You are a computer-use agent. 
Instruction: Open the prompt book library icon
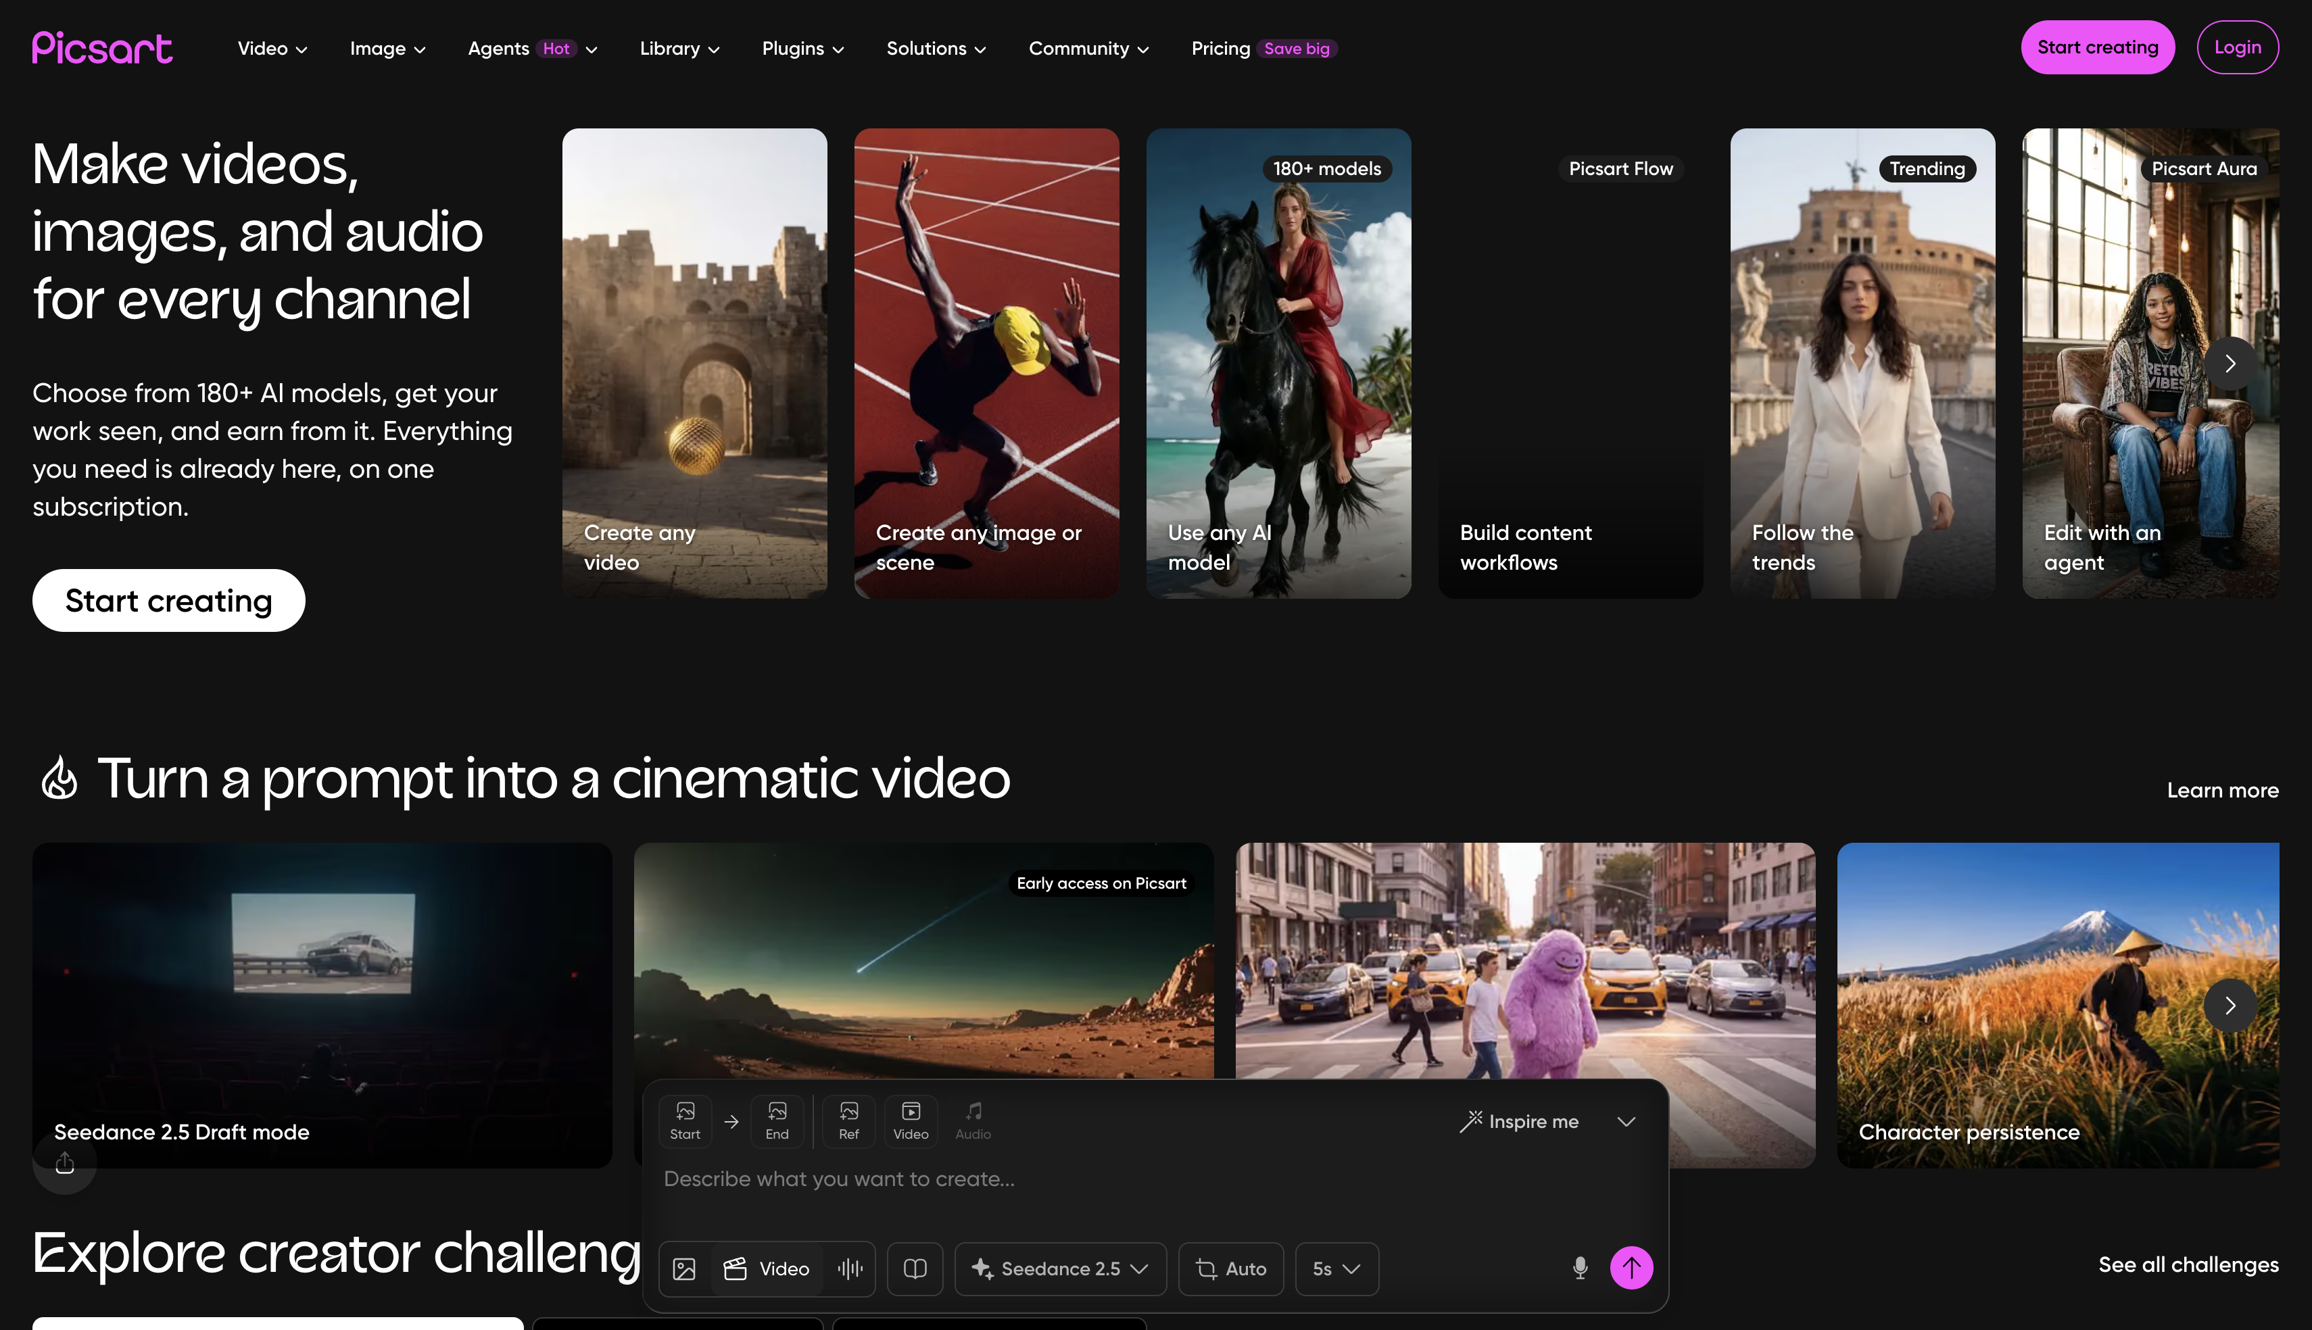tap(915, 1269)
